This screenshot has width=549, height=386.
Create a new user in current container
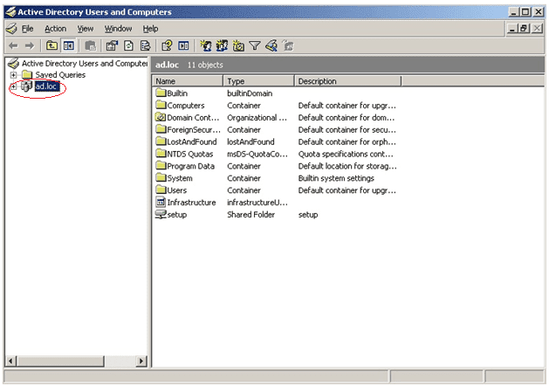coord(205,45)
